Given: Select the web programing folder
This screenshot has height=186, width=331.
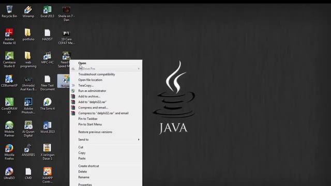Looking at the screenshot, I should (x=28, y=60).
